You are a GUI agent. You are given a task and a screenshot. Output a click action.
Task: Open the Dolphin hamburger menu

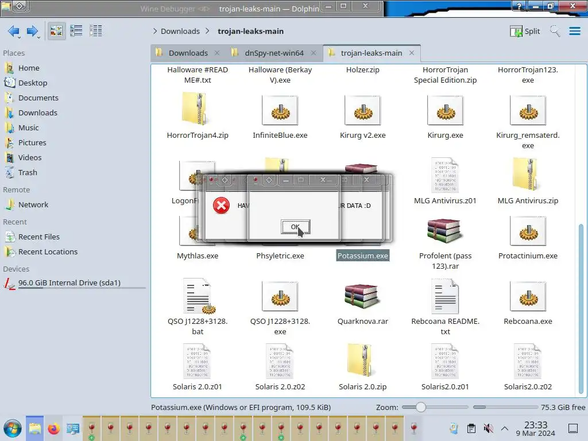(x=574, y=31)
